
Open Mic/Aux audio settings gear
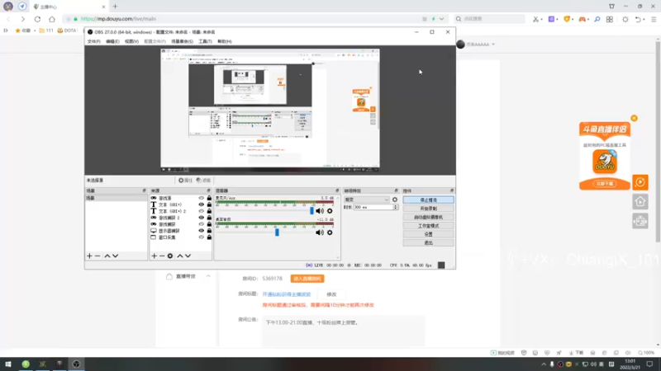330,211
